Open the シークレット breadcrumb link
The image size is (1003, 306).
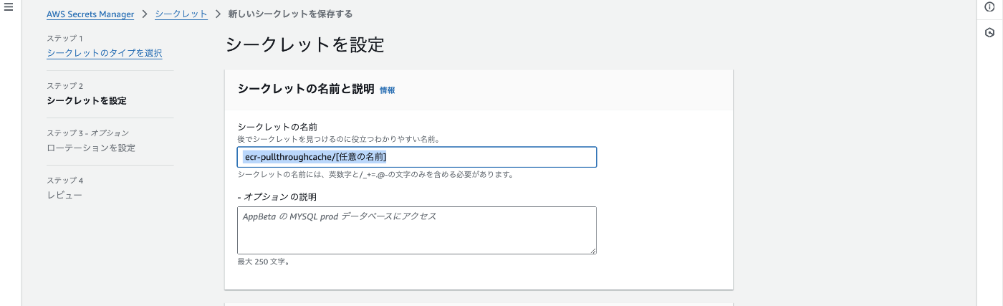pos(181,14)
